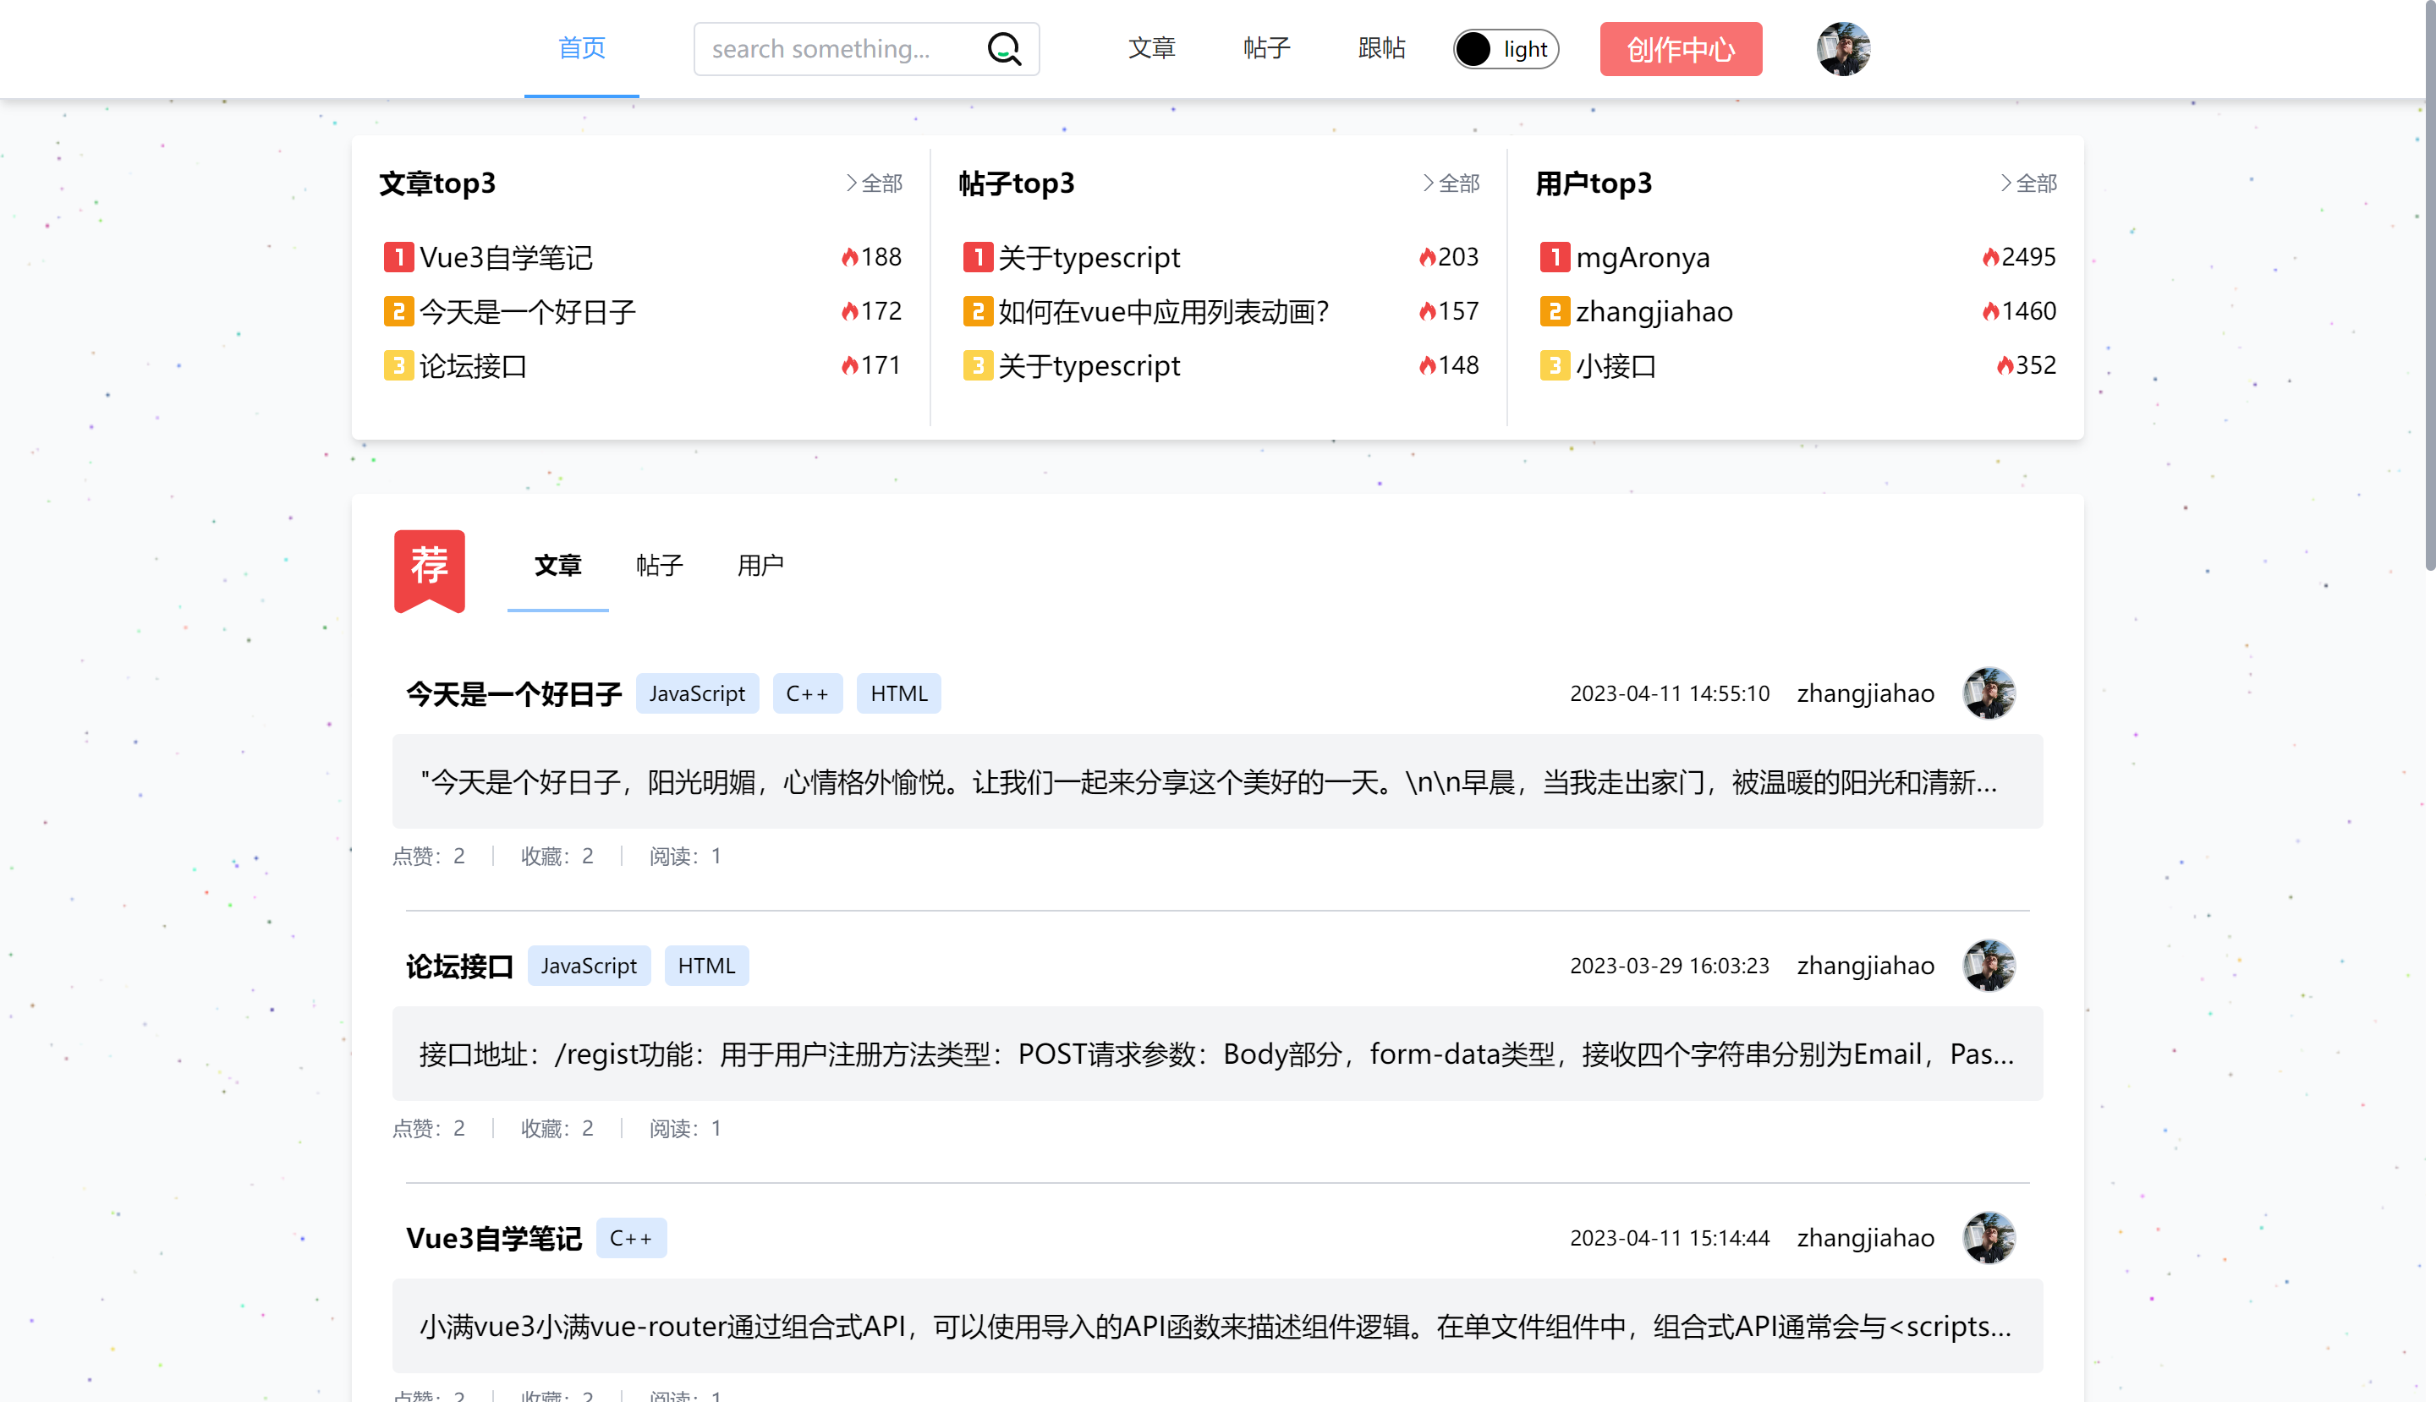This screenshot has width=2436, height=1402.
Task: Expand 全部 for 用户top3
Action: coord(2028,183)
